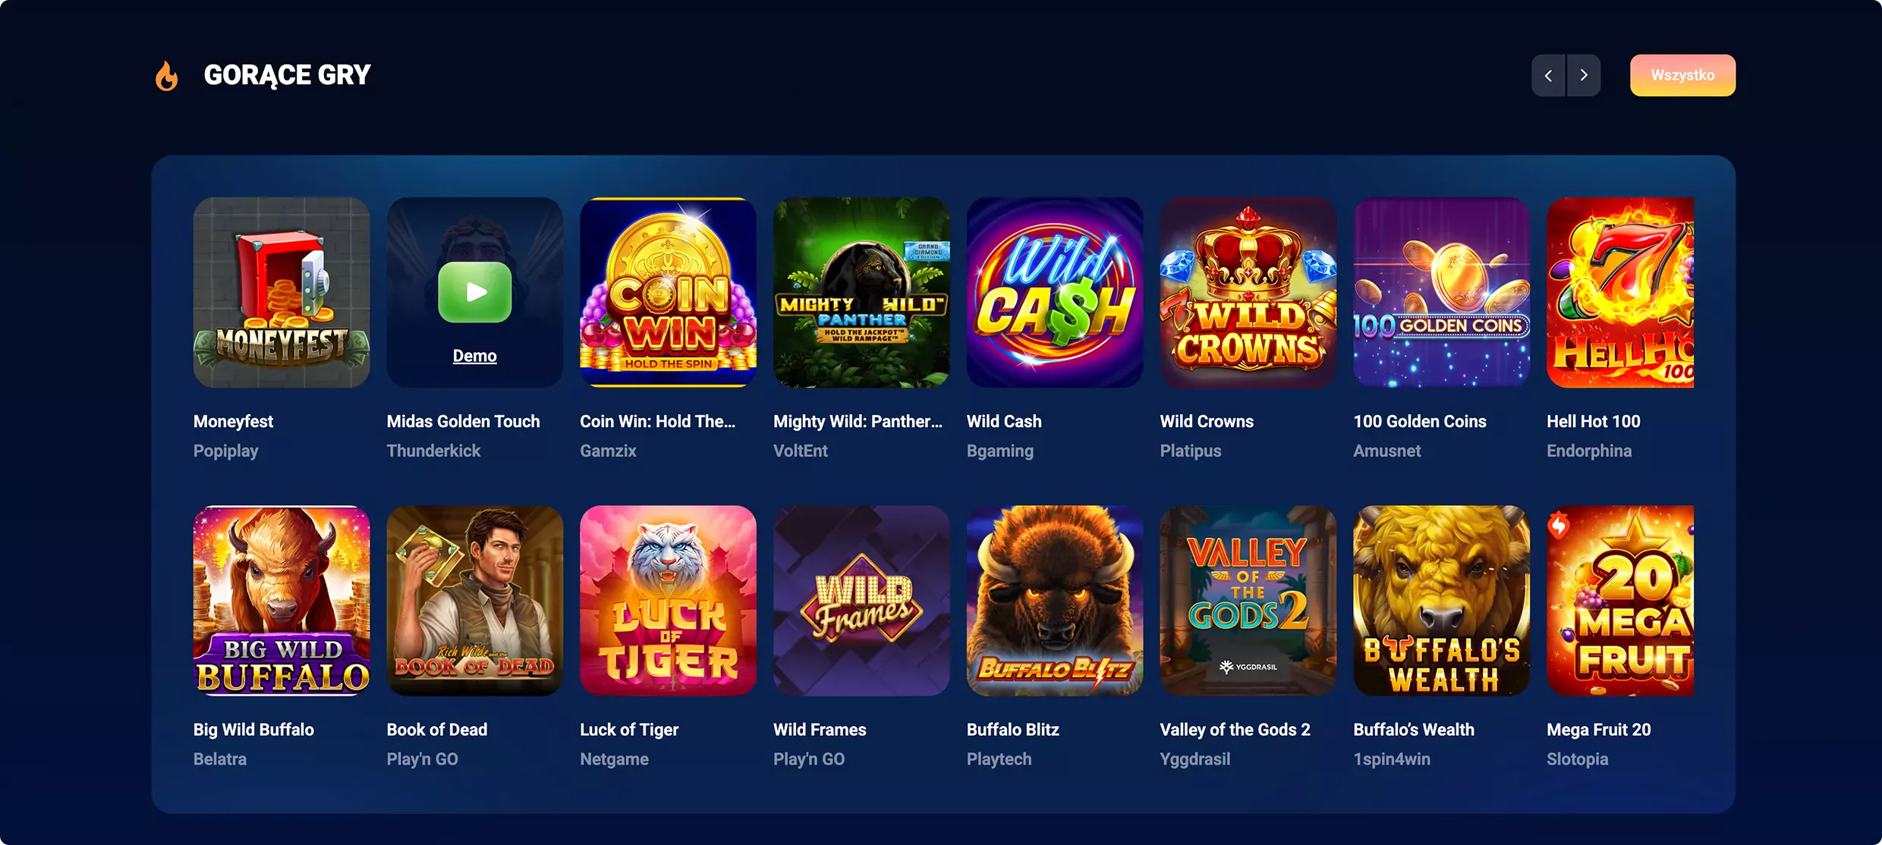Select the Hell Hot 100 thumbnail
Viewport: 1882px width, 845px height.
coord(1620,293)
